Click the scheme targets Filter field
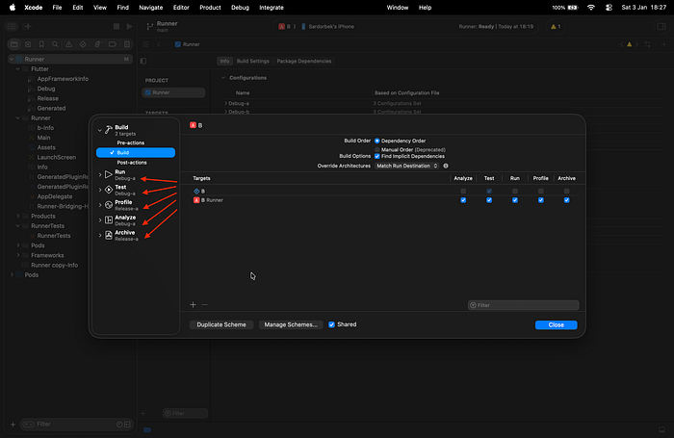 click(x=523, y=305)
